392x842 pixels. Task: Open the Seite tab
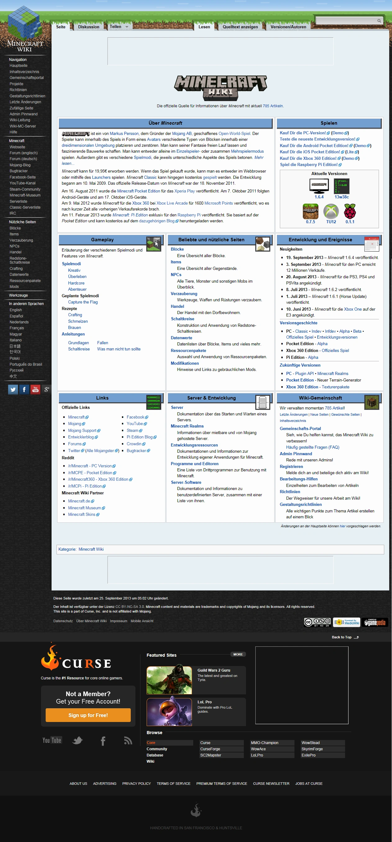(61, 27)
